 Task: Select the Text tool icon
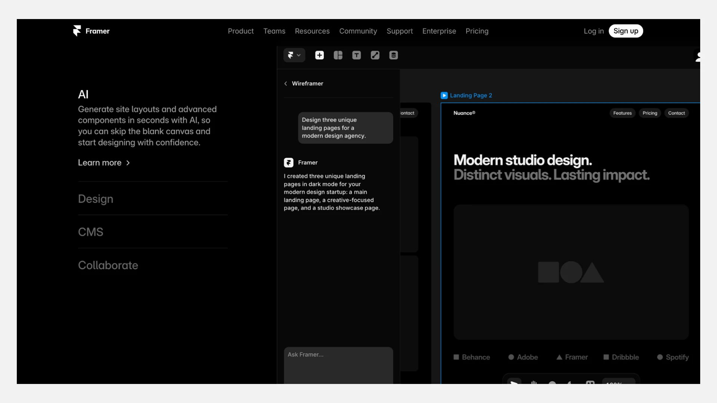[x=356, y=55]
